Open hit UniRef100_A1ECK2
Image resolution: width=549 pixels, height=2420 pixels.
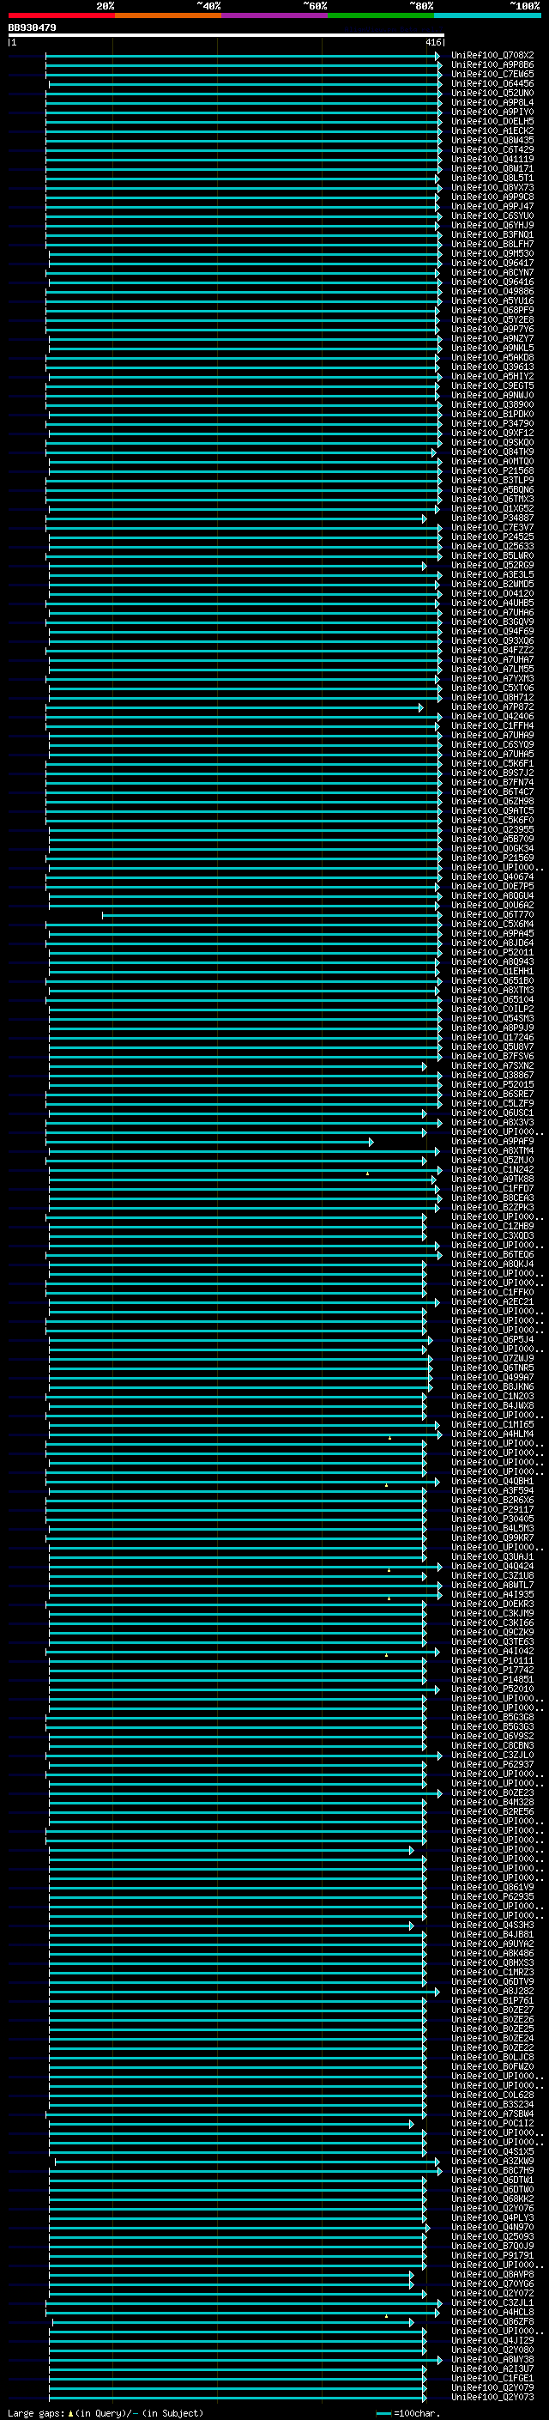click(492, 130)
